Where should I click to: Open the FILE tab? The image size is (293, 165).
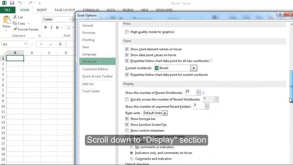[7, 10]
